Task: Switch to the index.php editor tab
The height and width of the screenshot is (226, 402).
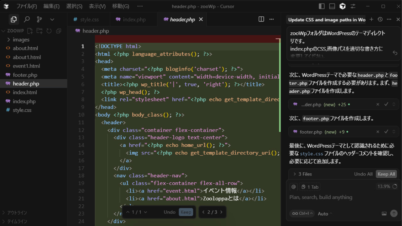Action: pos(134,19)
